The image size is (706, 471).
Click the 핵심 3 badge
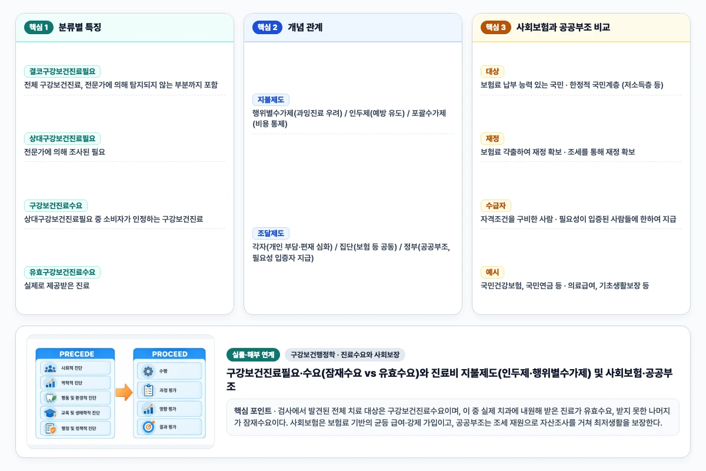[x=496, y=28]
